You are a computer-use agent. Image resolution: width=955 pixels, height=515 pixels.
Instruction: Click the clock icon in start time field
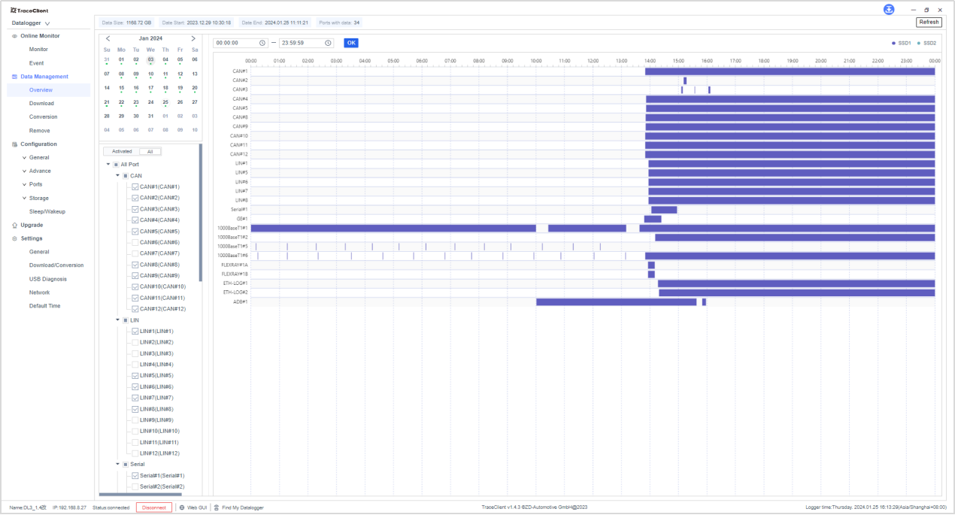point(262,43)
